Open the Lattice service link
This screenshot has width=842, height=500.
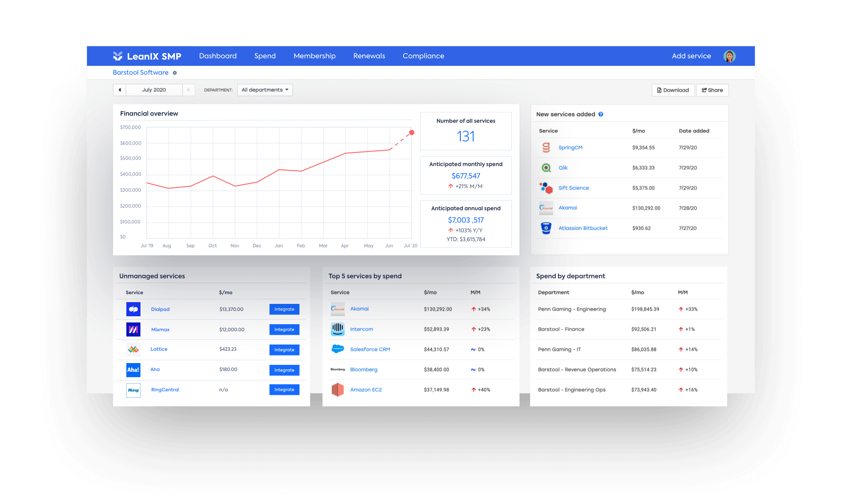tap(159, 349)
